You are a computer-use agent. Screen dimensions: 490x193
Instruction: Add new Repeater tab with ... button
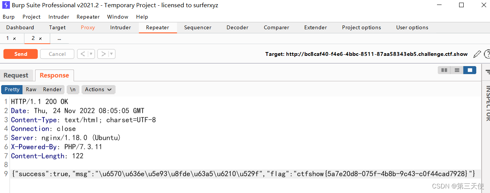(x=59, y=38)
